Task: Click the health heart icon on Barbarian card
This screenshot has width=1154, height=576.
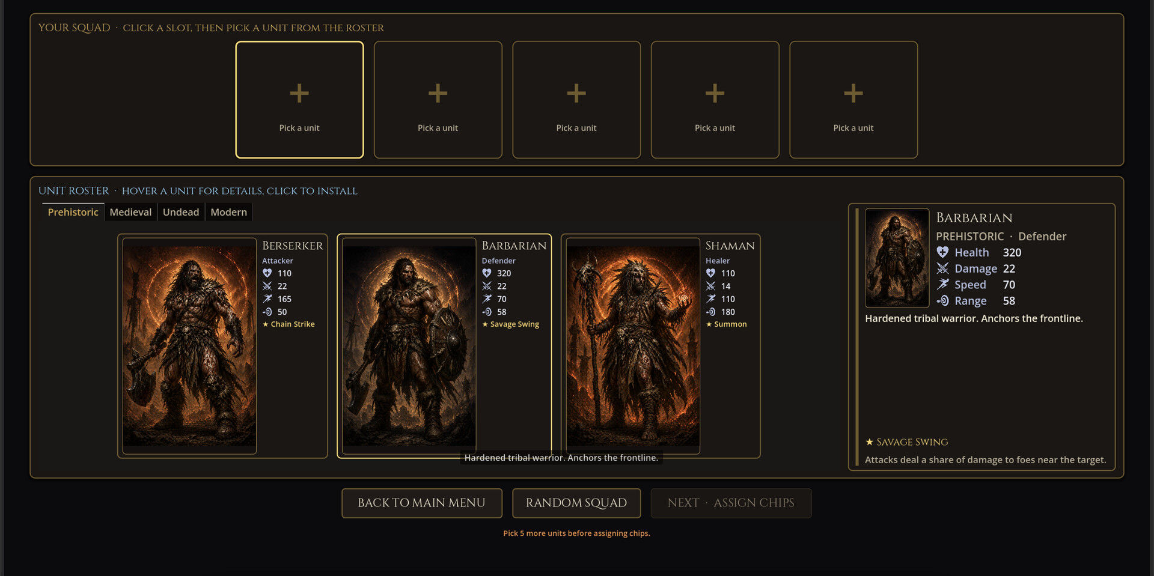Action: 487,273
